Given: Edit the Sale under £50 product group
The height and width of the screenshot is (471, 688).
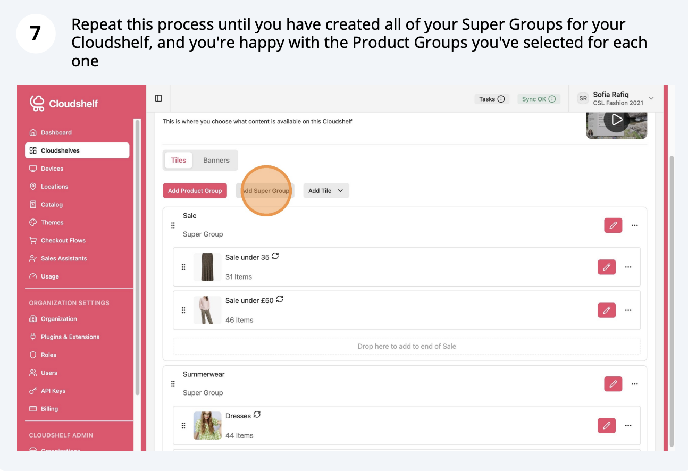Looking at the screenshot, I should 607,310.
